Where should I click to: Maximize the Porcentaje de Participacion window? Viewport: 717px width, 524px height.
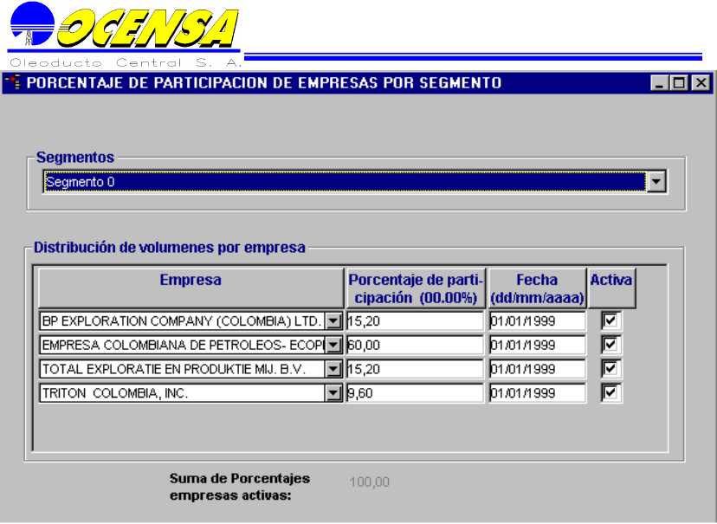coord(679,83)
